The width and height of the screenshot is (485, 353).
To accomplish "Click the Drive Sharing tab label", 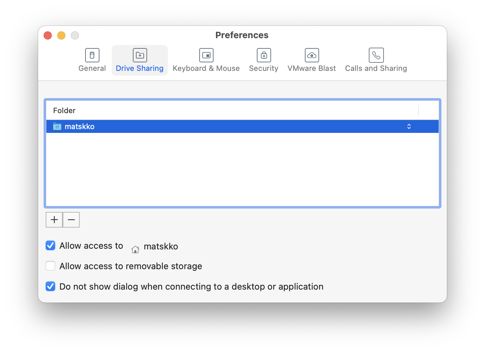I will point(140,68).
